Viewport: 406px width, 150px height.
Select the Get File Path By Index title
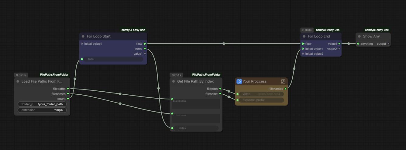195,81
